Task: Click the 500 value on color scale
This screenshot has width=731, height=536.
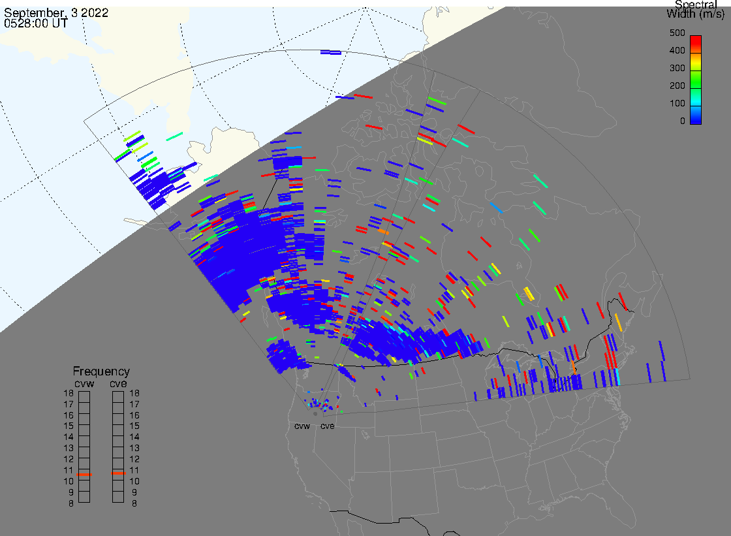Action: (x=677, y=33)
